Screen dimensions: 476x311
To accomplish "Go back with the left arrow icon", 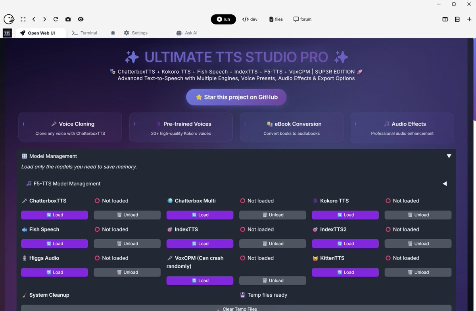I will click(34, 19).
